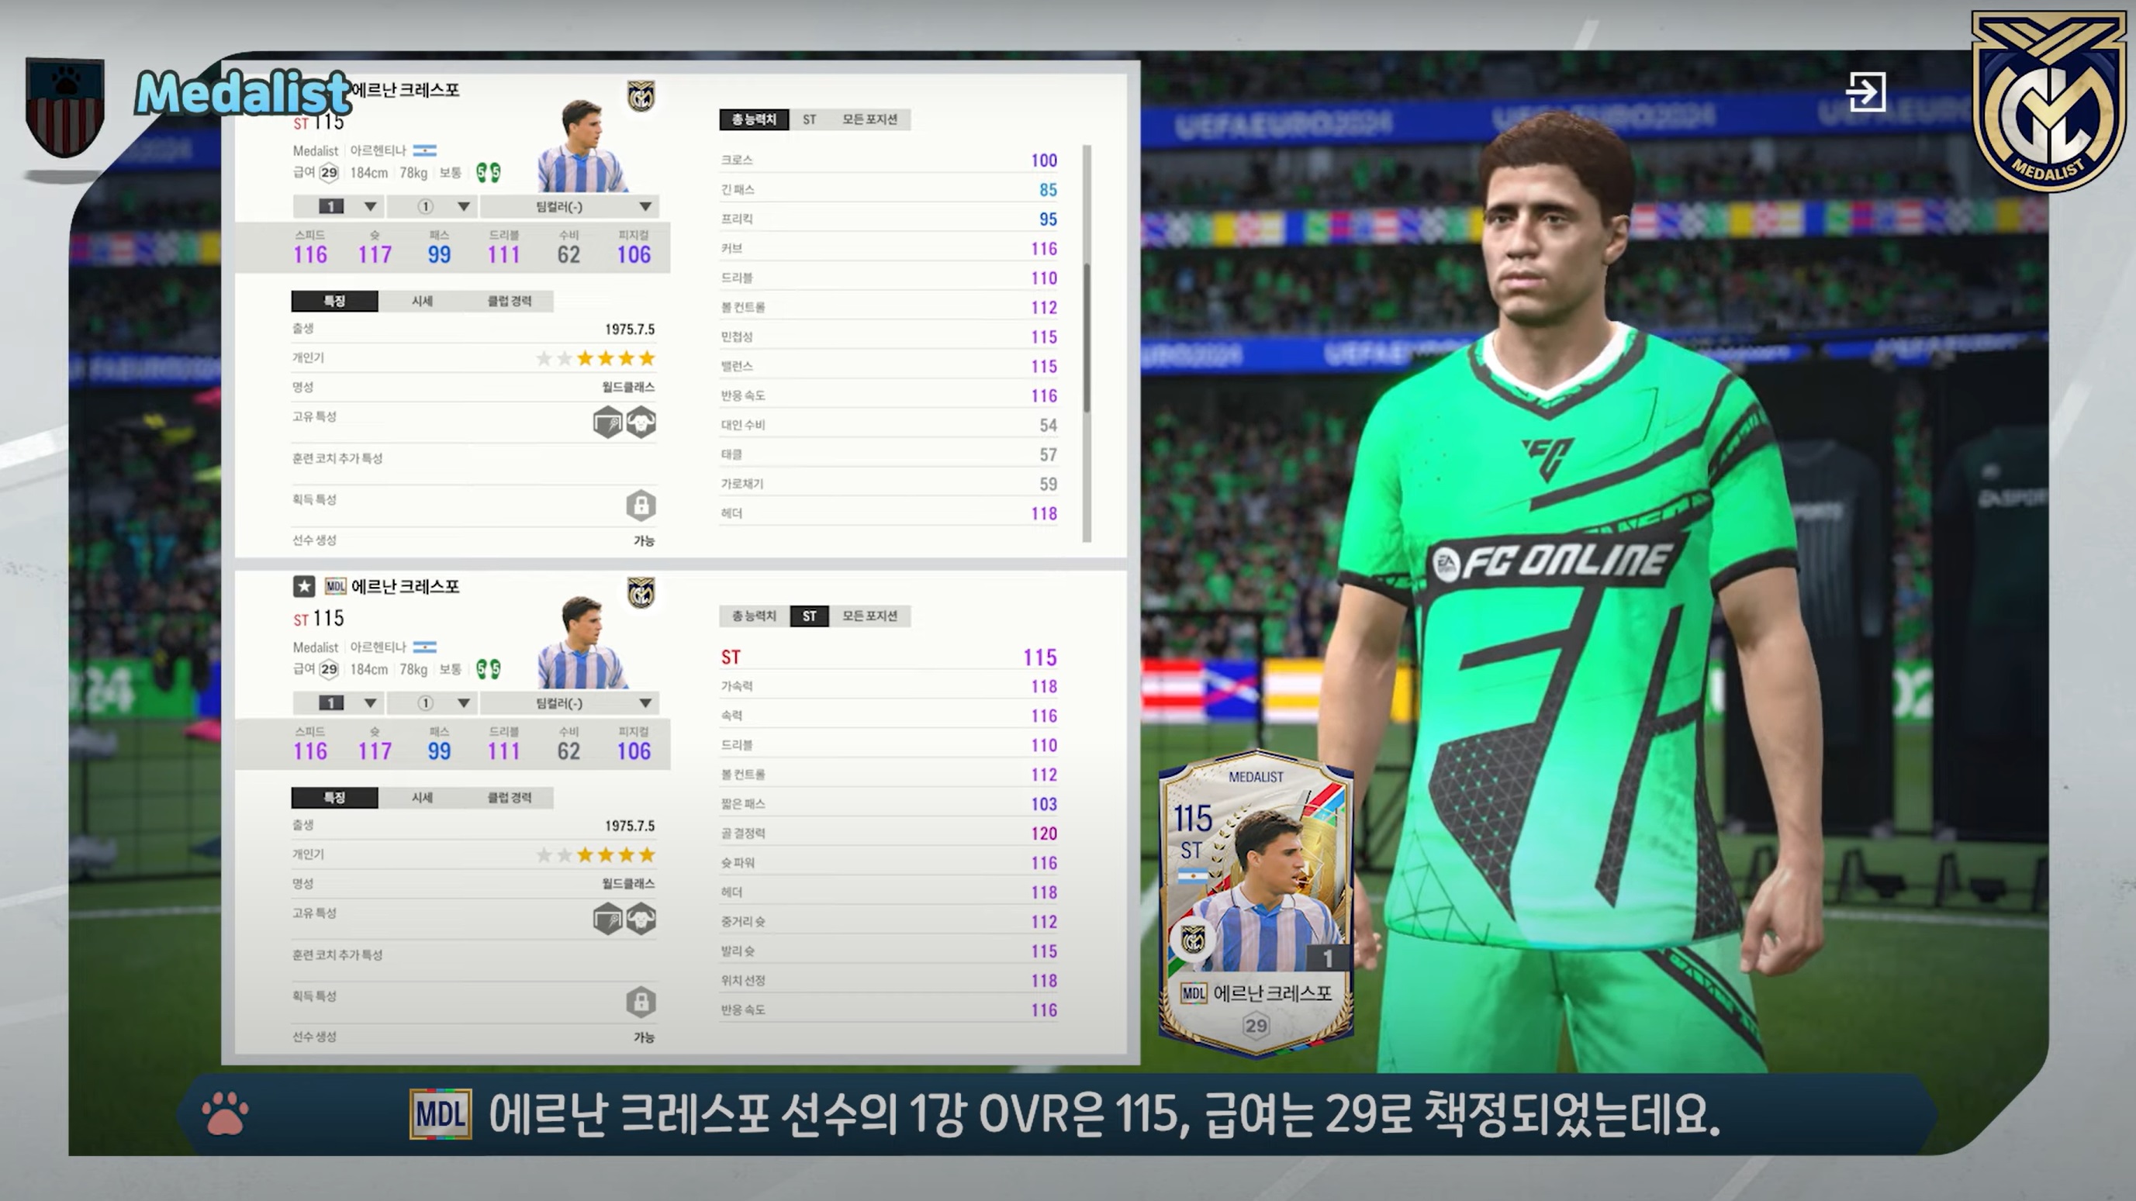This screenshot has height=1201, width=2136.
Task: Open the 팀컬러(-) dropdown in upper panel
Action: (x=571, y=206)
